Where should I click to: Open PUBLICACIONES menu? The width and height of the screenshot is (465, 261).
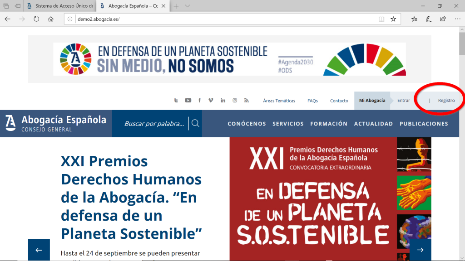(x=424, y=124)
